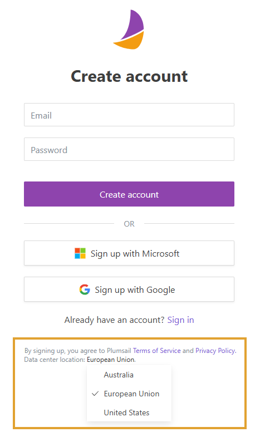
Task: Click the Create account page heading
Action: [x=129, y=76]
